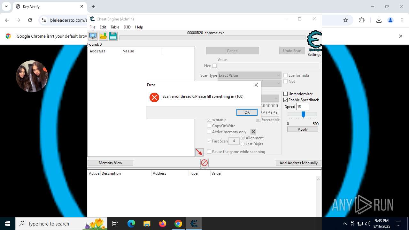Reload page in Chrome window
Image resolution: width=409 pixels, height=230 pixels.
pyautogui.click(x=30, y=20)
